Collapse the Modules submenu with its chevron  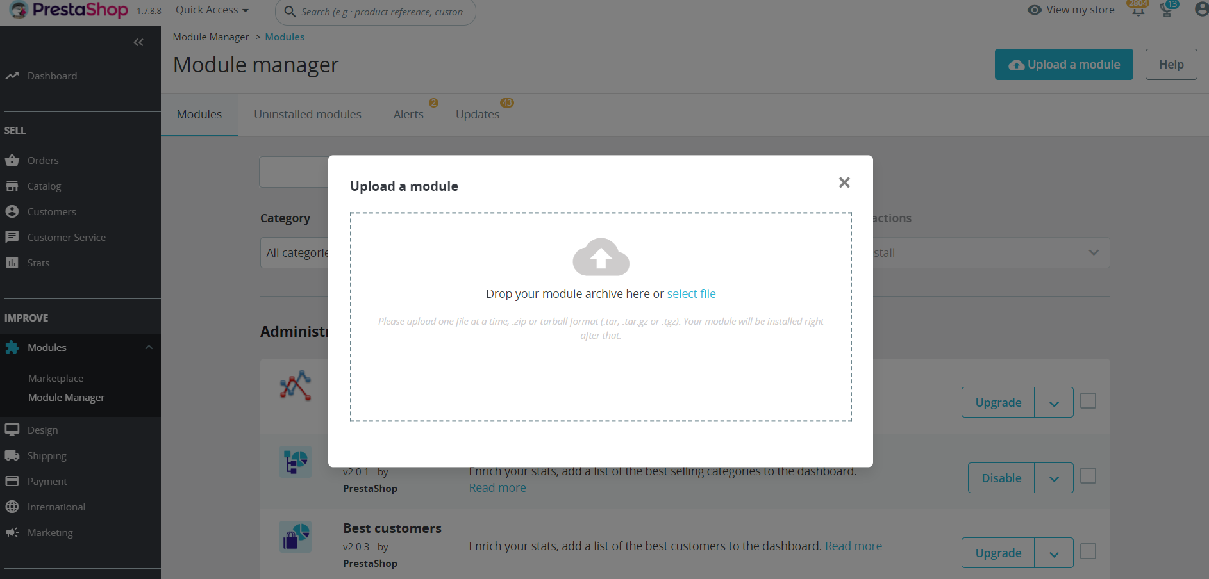pyautogui.click(x=149, y=347)
